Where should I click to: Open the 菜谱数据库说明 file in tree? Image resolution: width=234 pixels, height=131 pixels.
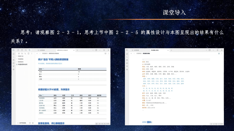point(22,64)
